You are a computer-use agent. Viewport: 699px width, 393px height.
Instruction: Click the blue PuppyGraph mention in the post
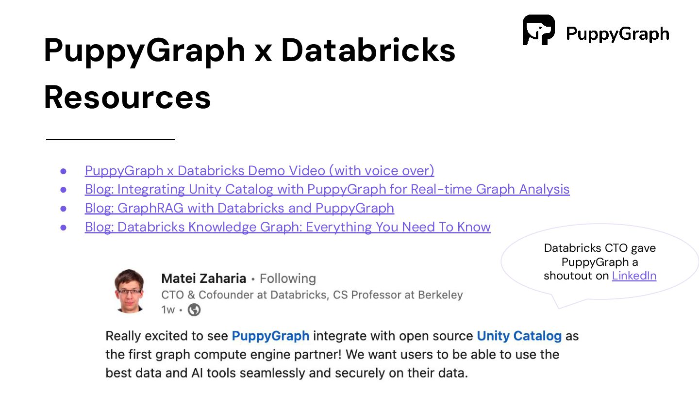270,336
